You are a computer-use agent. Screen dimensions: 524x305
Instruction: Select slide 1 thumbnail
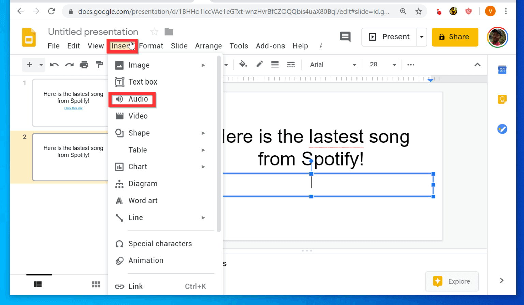click(70, 103)
